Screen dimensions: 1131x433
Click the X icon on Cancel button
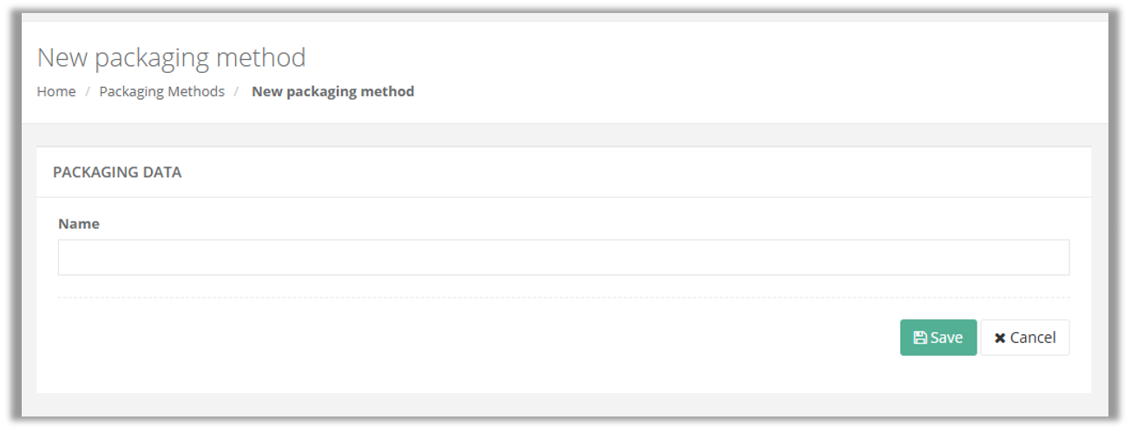[1000, 338]
